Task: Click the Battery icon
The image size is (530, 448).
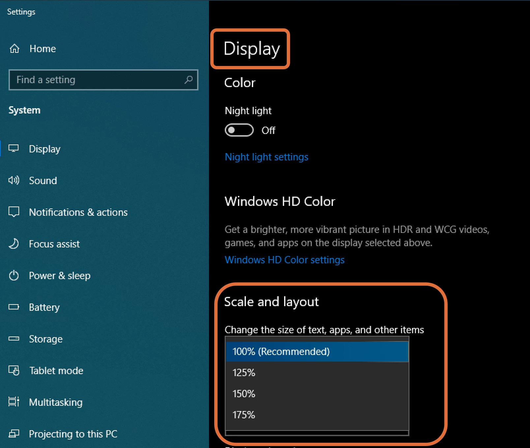Action: click(14, 307)
